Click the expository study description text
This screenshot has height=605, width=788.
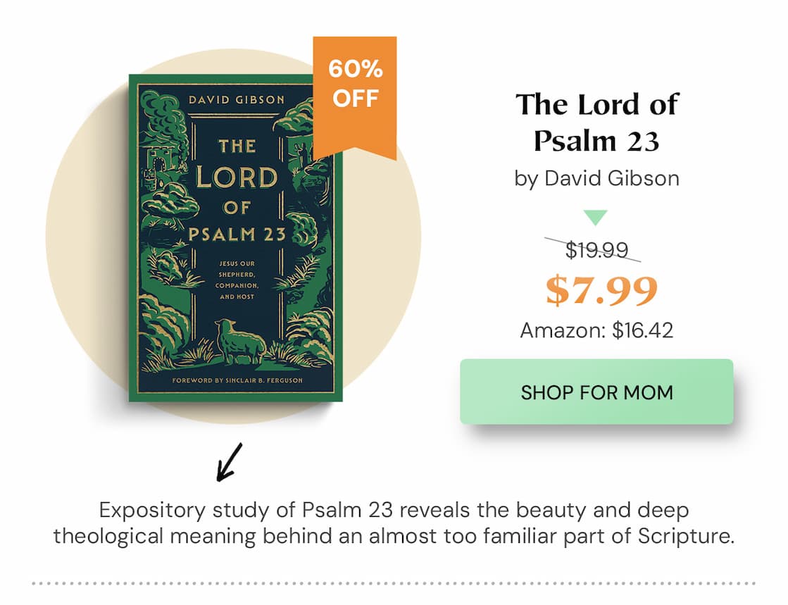click(x=394, y=523)
